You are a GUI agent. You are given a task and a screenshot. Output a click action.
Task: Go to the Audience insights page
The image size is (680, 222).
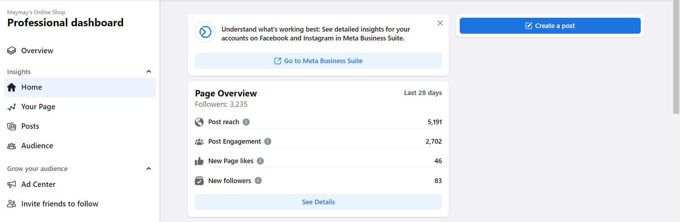point(37,146)
